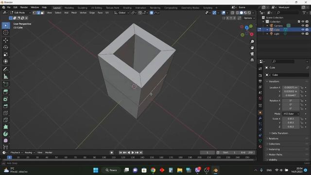
Task: Open Chrome from the Windows taskbar
Action: pyautogui.click(x=153, y=170)
